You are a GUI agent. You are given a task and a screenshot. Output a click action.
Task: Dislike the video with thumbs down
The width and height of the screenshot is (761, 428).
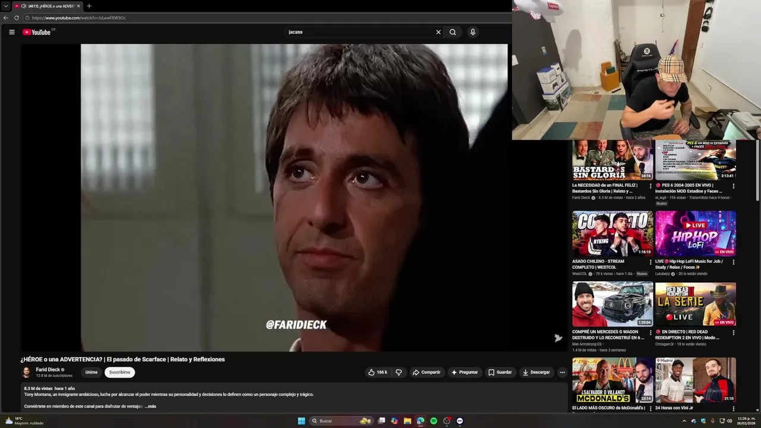(399, 372)
